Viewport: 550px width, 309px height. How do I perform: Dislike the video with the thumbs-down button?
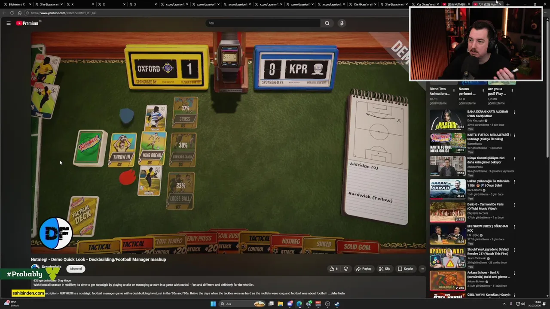coord(346,269)
